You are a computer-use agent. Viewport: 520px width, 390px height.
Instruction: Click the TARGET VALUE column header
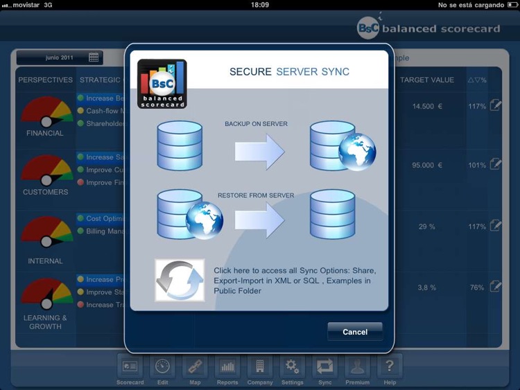427,80
